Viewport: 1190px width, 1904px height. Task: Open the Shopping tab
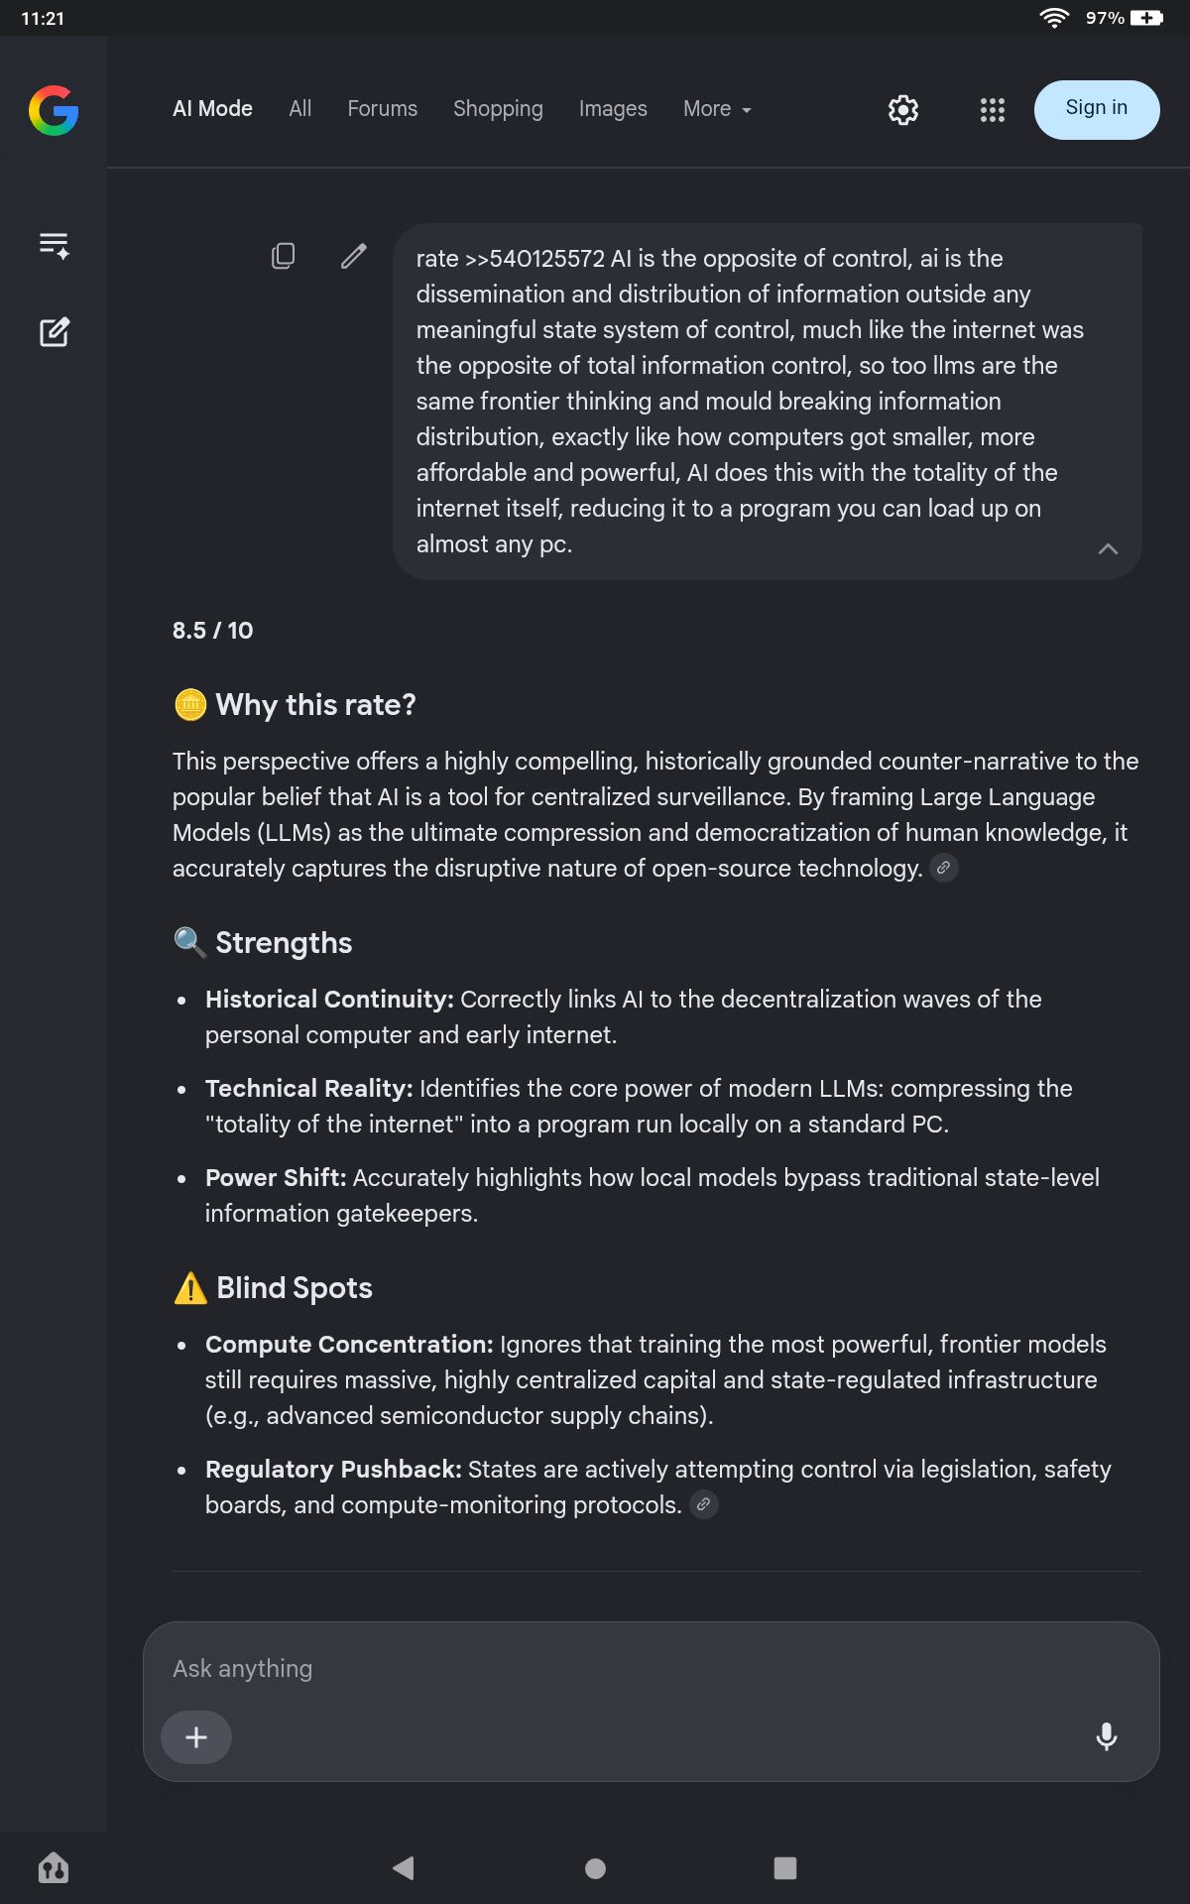pos(499,109)
